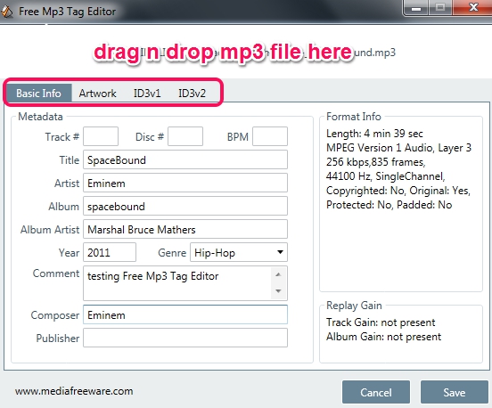The height and width of the screenshot is (408, 492).
Task: Click the Album Artist field
Action: click(185, 229)
